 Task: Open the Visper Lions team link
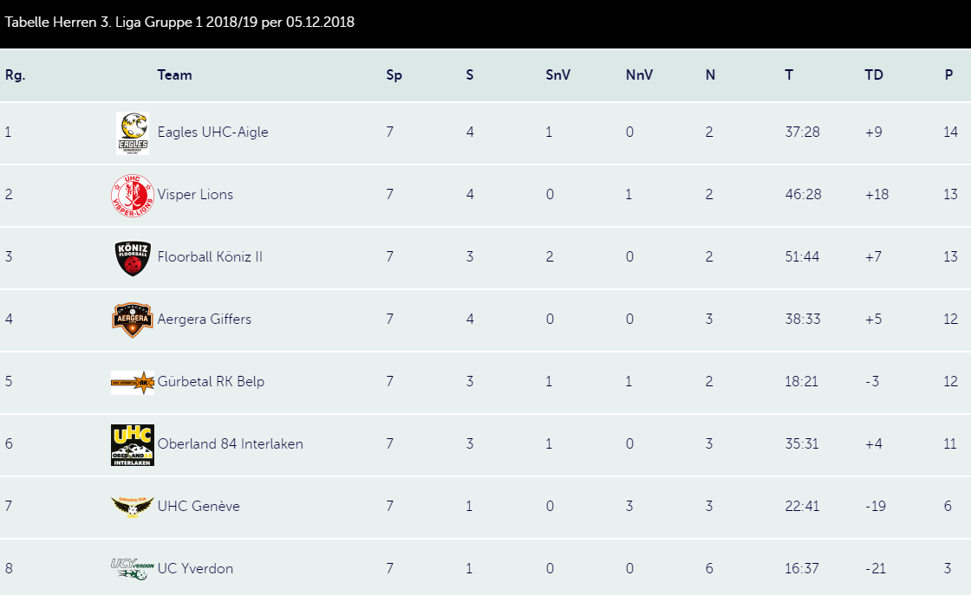tap(195, 194)
